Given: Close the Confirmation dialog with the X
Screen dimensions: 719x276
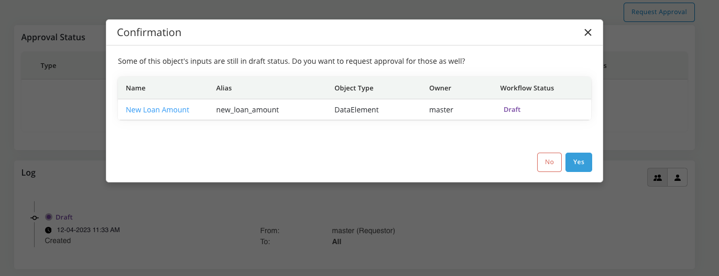Looking at the screenshot, I should tap(587, 32).
